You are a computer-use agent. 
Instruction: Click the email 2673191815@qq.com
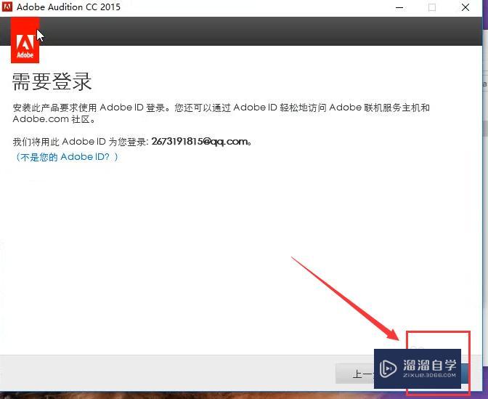point(200,142)
